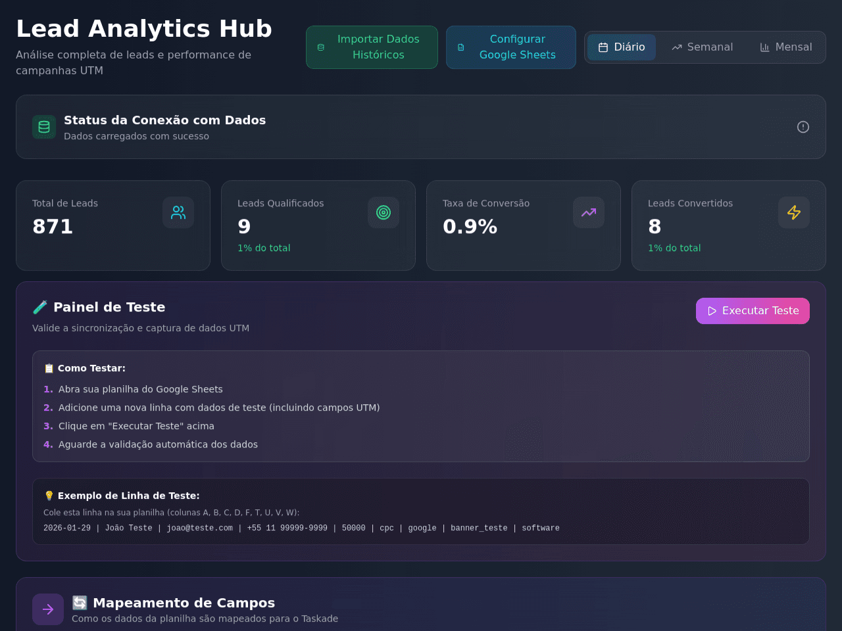Click the '1% do total' under Leads Convertidos

(x=674, y=248)
